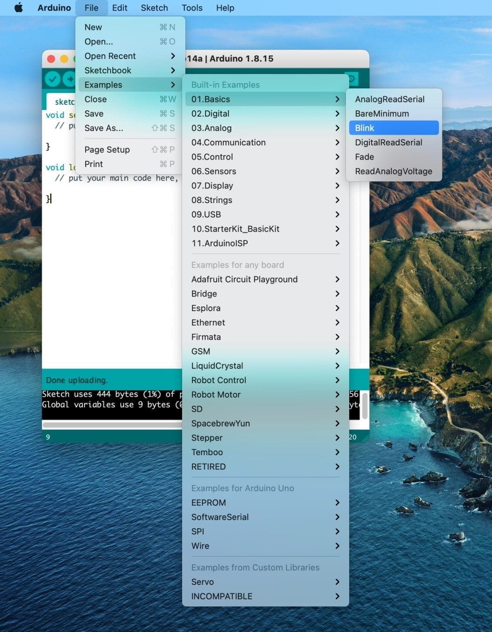Open the Tools menu
This screenshot has width=492, height=632.
pos(191,7)
